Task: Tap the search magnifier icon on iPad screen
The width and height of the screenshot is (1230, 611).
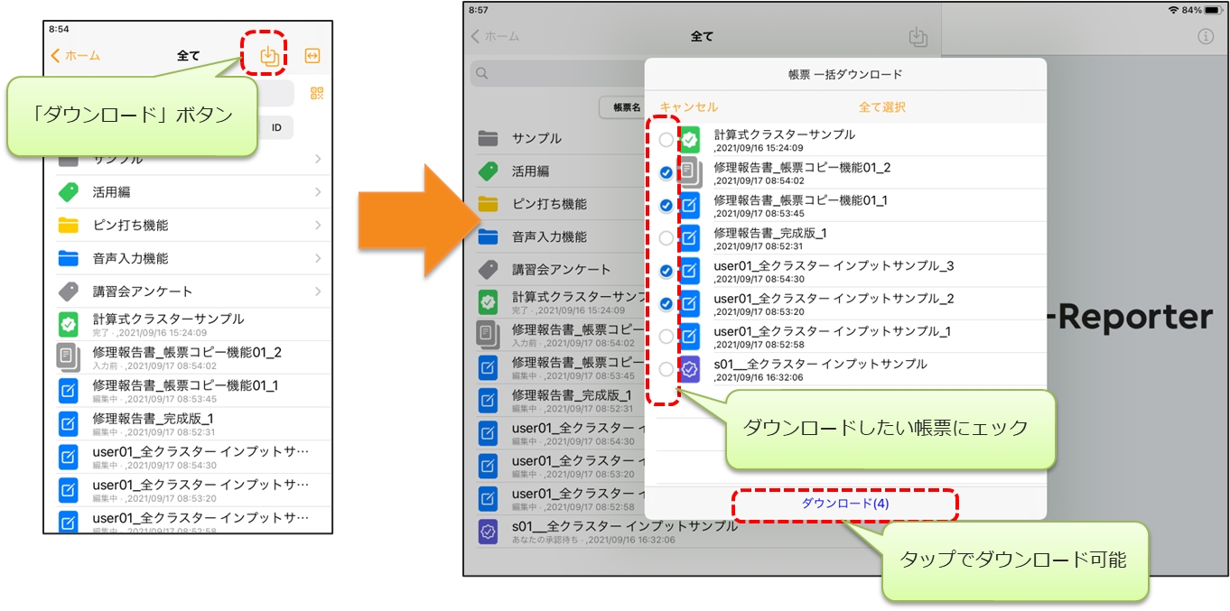Action: (x=482, y=74)
